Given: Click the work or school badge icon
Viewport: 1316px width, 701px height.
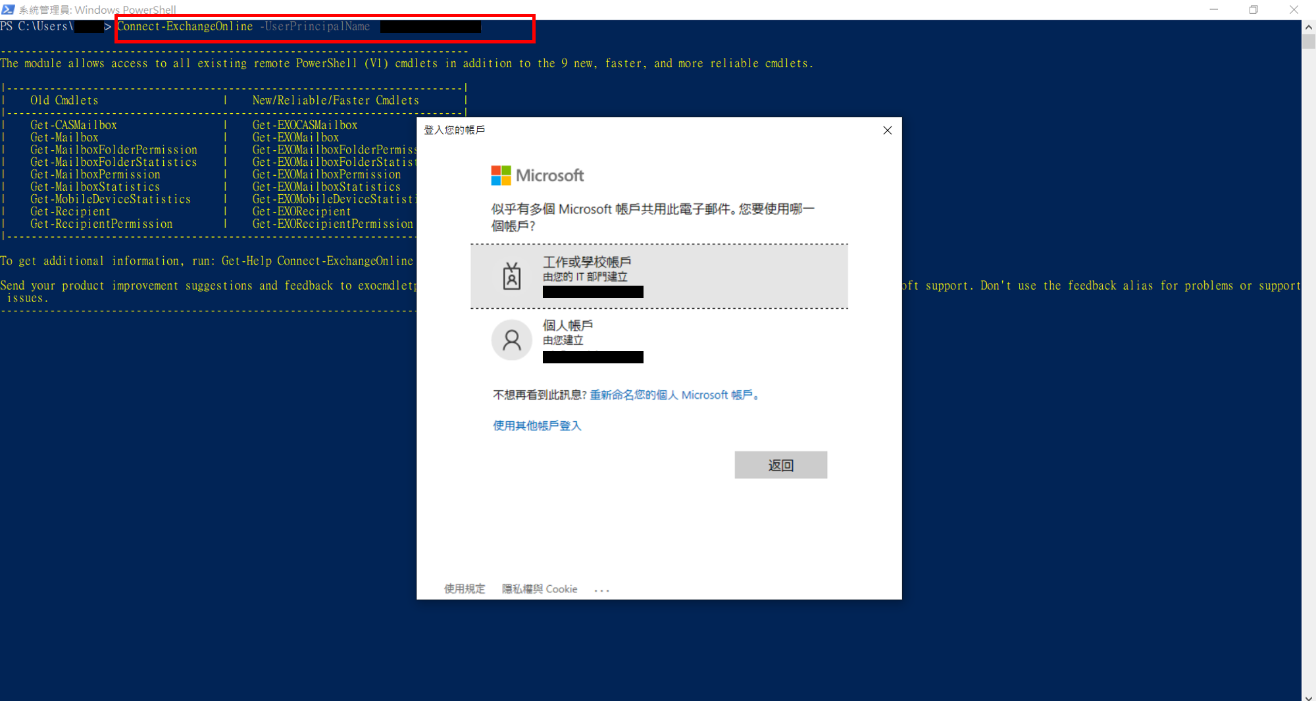Looking at the screenshot, I should tap(511, 276).
